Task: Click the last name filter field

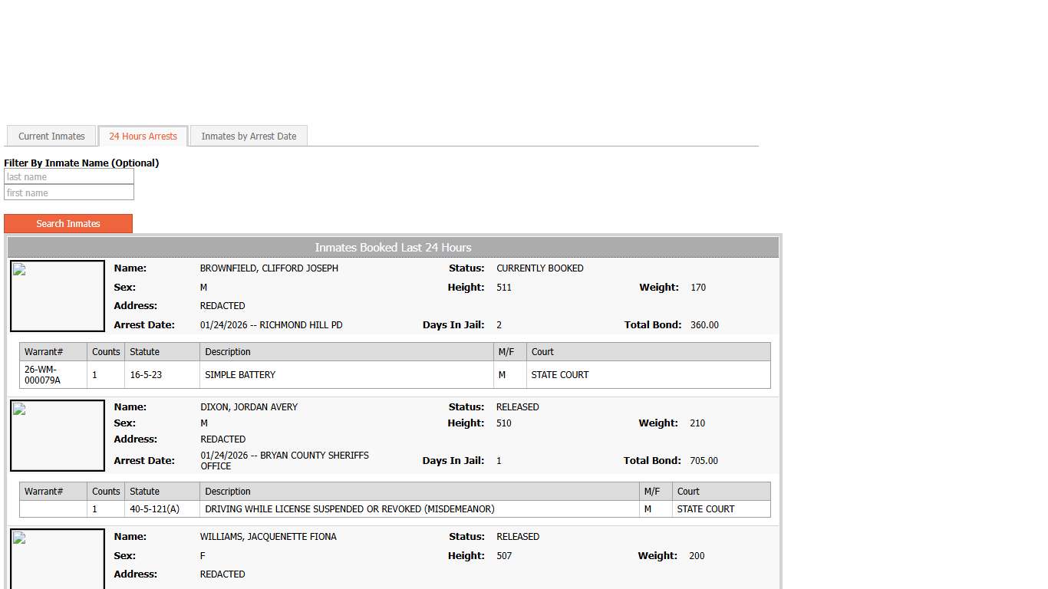Action: pos(69,177)
